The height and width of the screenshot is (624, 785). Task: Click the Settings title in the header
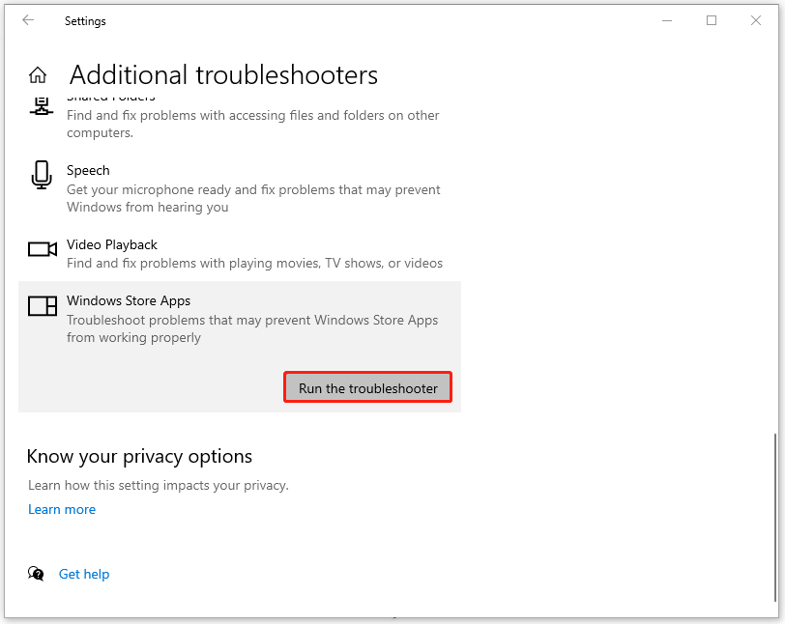coord(85,20)
